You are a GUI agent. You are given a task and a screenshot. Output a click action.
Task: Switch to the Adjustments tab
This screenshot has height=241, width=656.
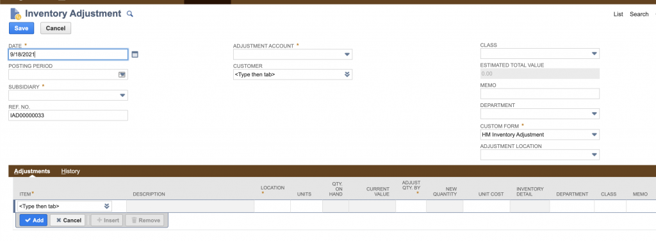tap(32, 171)
